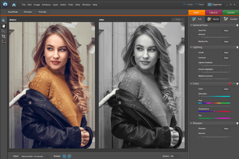Select the Zoom tool
This screenshot has width=239, height=159.
pos(3,20)
